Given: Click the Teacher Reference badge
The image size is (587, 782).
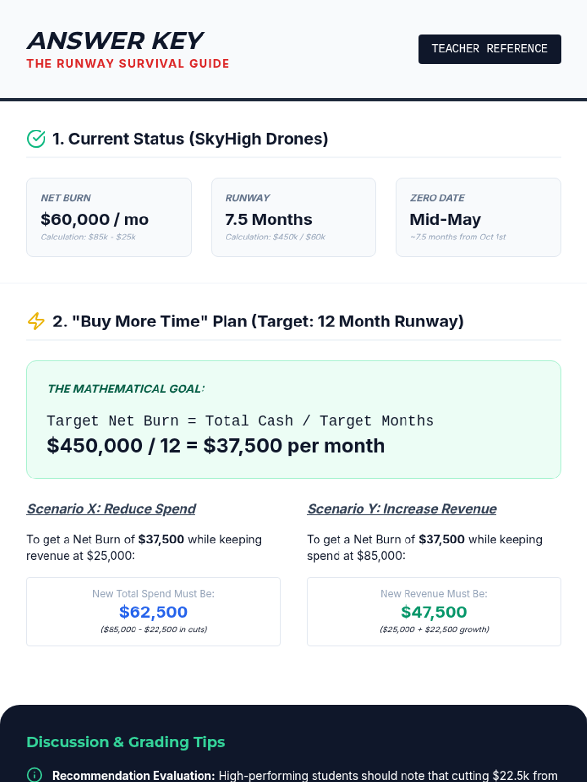Looking at the screenshot, I should pos(489,49).
